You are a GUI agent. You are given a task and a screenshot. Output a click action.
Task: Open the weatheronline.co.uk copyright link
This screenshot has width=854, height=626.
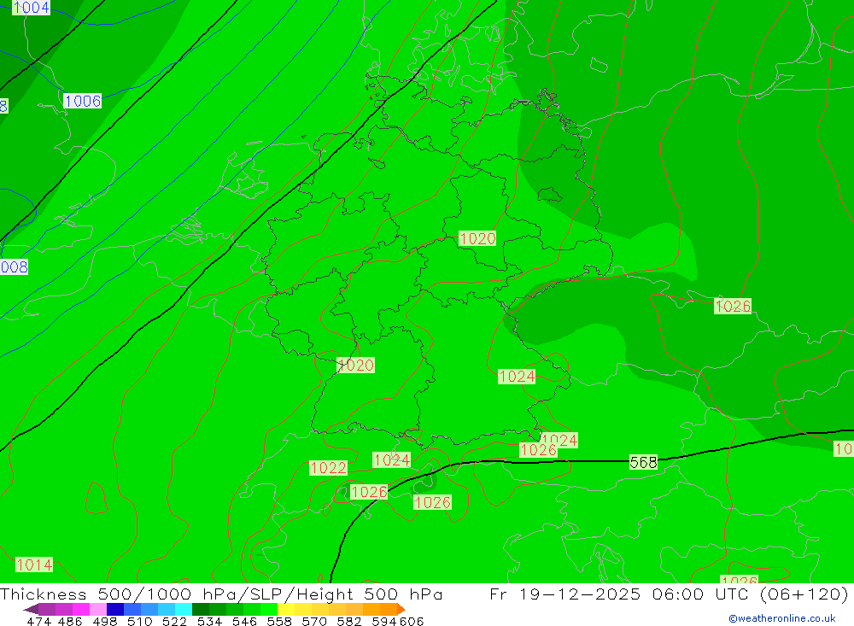[782, 618]
